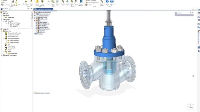Viewport: 200px width, 112px height.
Task: Expand the plug_01.asm:1 node
Action: (x=35, y=17)
